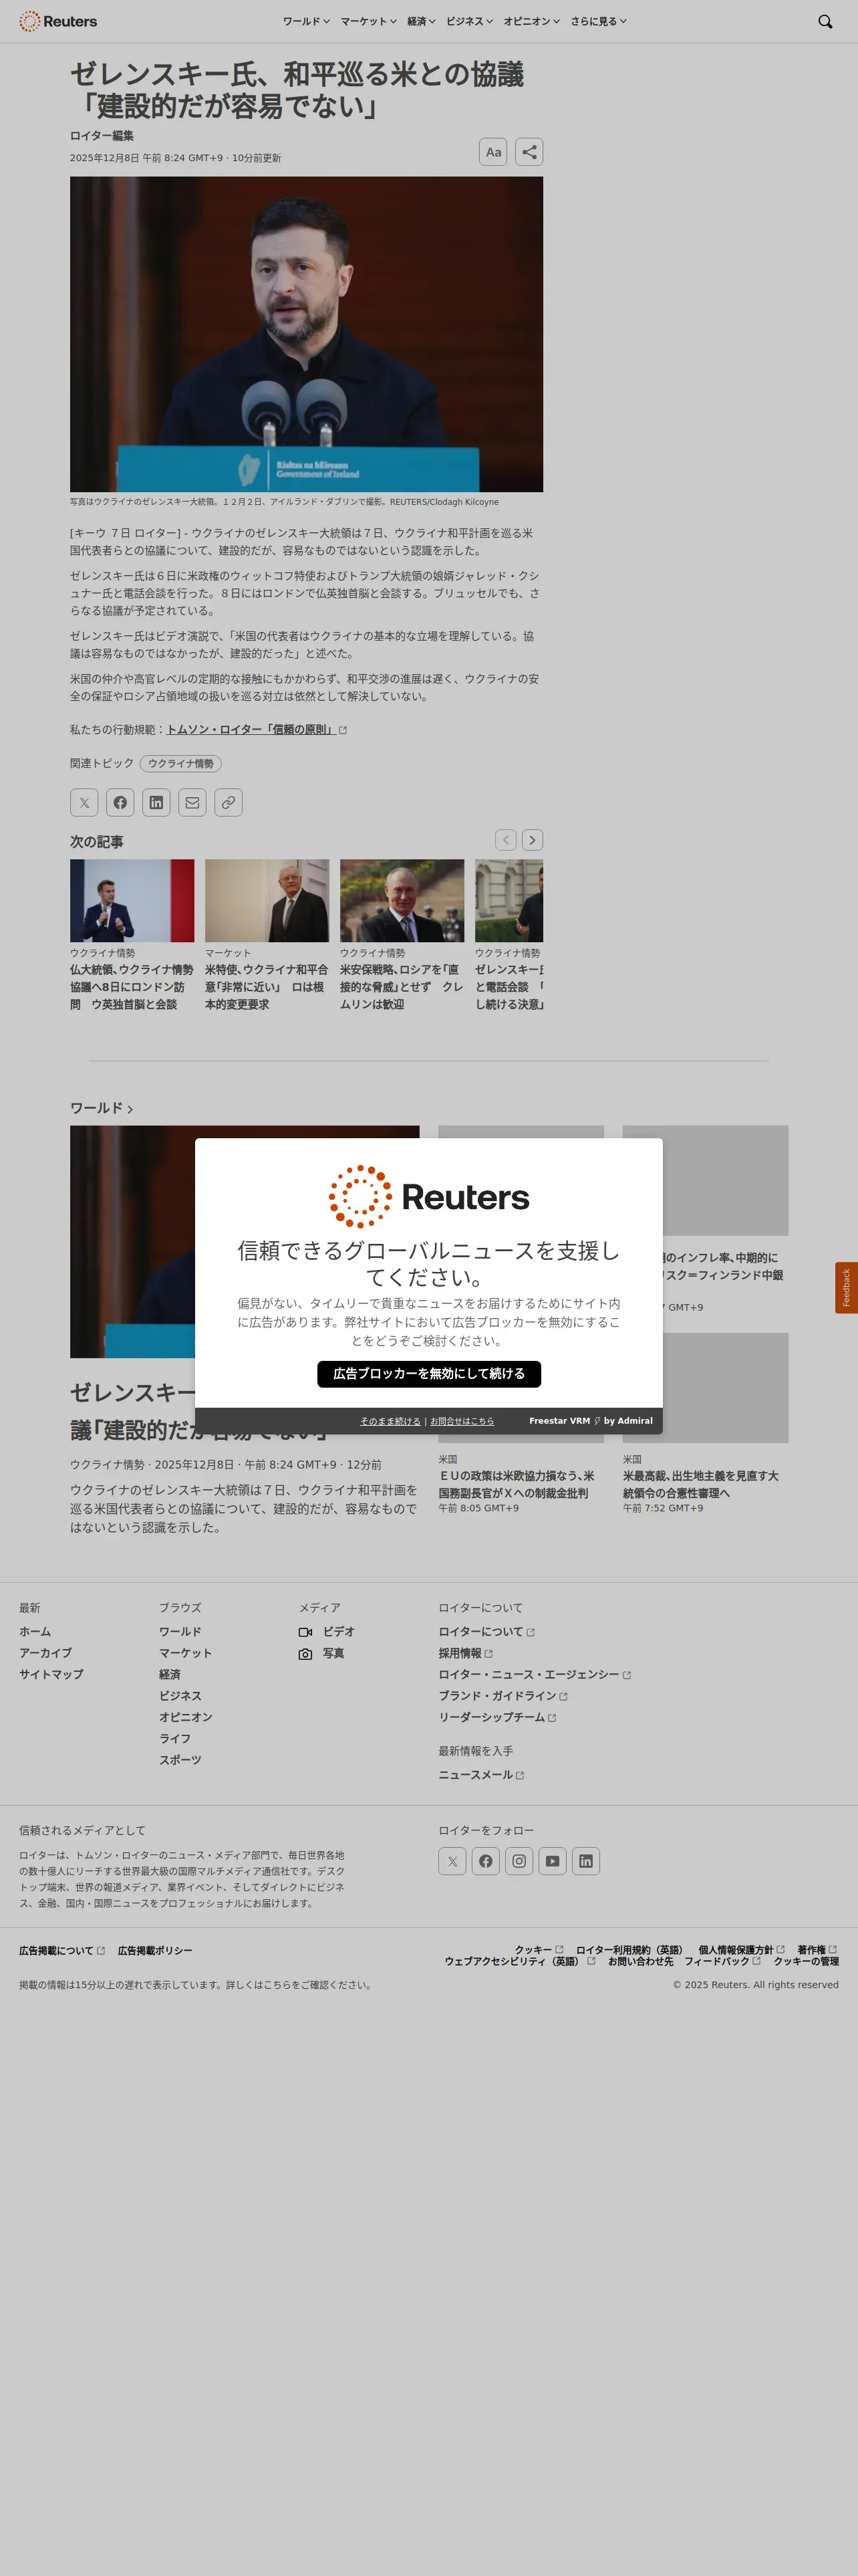The image size is (858, 2576).
Task: Expand the さらに見る menu in header
Action: (x=598, y=21)
